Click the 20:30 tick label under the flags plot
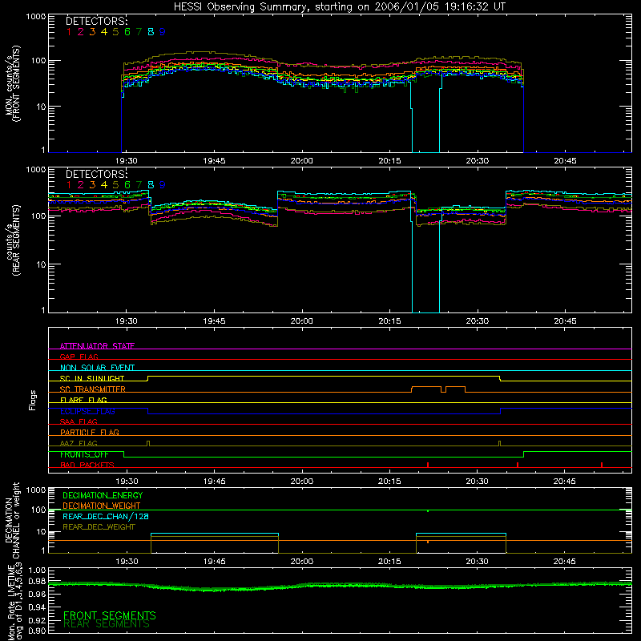 [477, 482]
